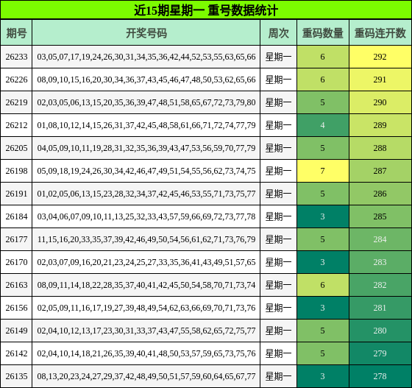Click the yellow cell showing 7
The image size is (412, 388).
323,171
